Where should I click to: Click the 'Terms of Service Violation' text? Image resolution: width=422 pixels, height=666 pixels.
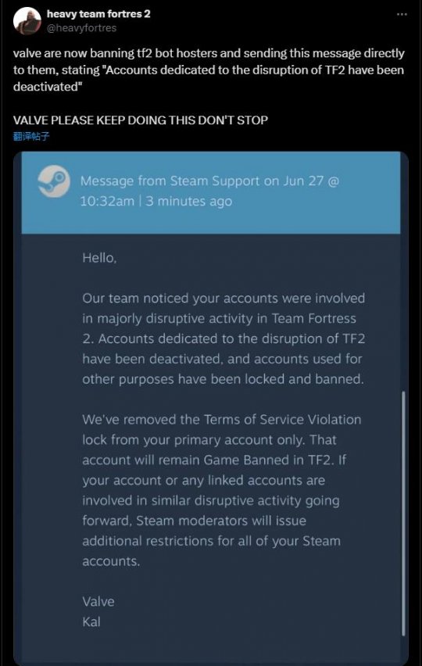click(282, 420)
